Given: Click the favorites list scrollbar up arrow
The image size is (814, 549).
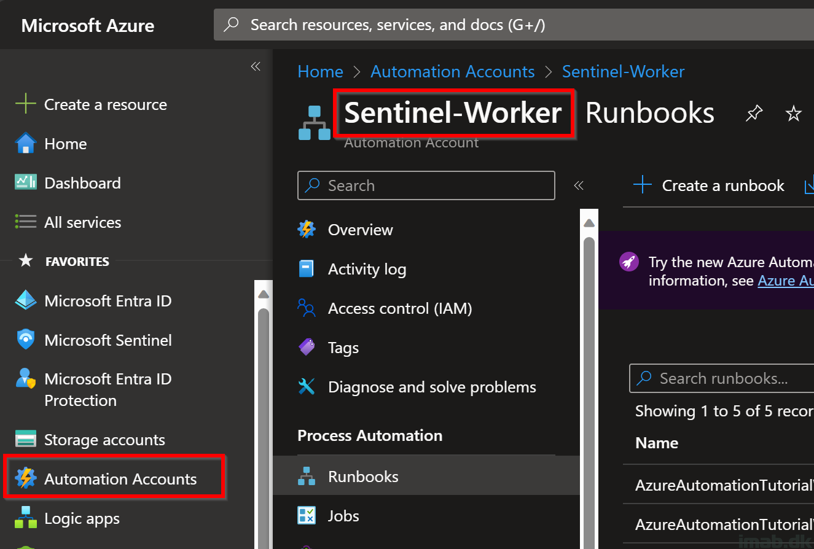Looking at the screenshot, I should pyautogui.click(x=264, y=294).
